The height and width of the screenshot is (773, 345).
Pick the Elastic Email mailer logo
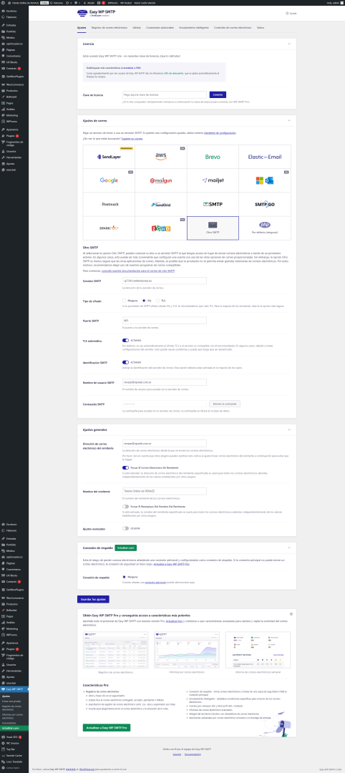[x=265, y=157]
